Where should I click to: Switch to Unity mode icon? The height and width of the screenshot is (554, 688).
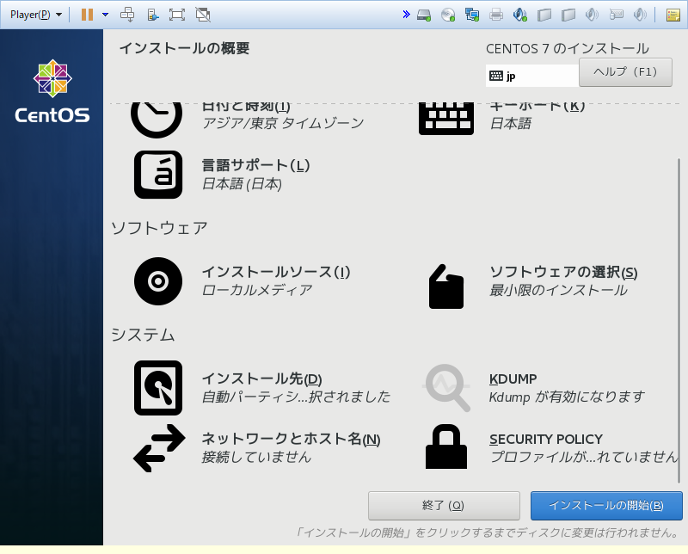[203, 15]
